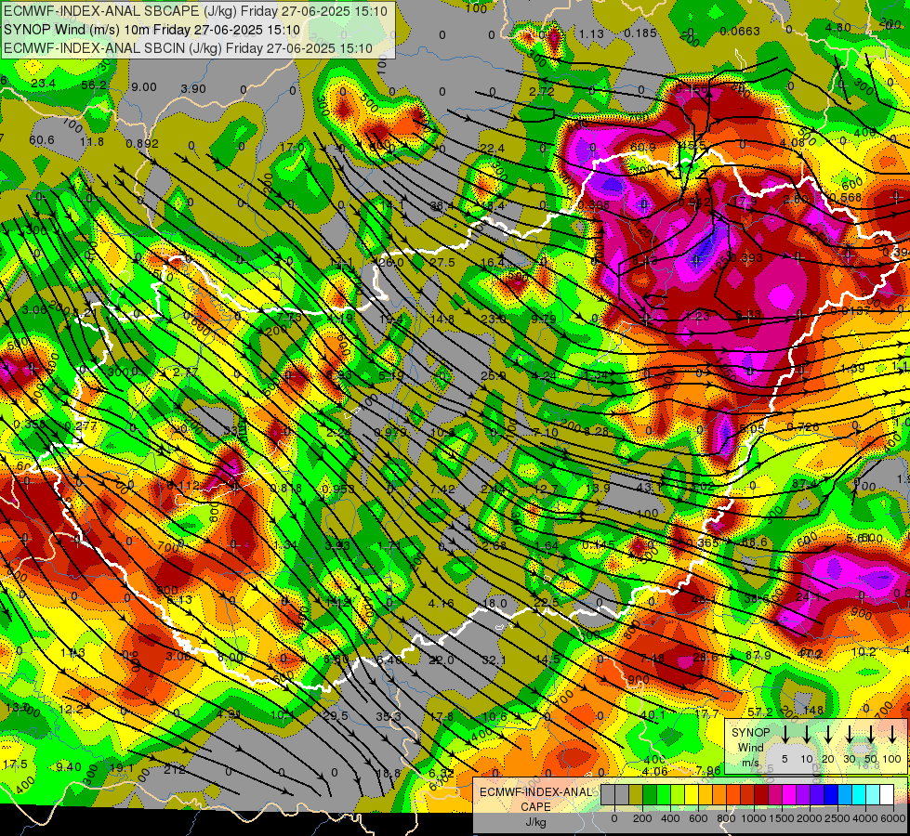
Task: Click the map value '29.5'
Action: pos(336,716)
